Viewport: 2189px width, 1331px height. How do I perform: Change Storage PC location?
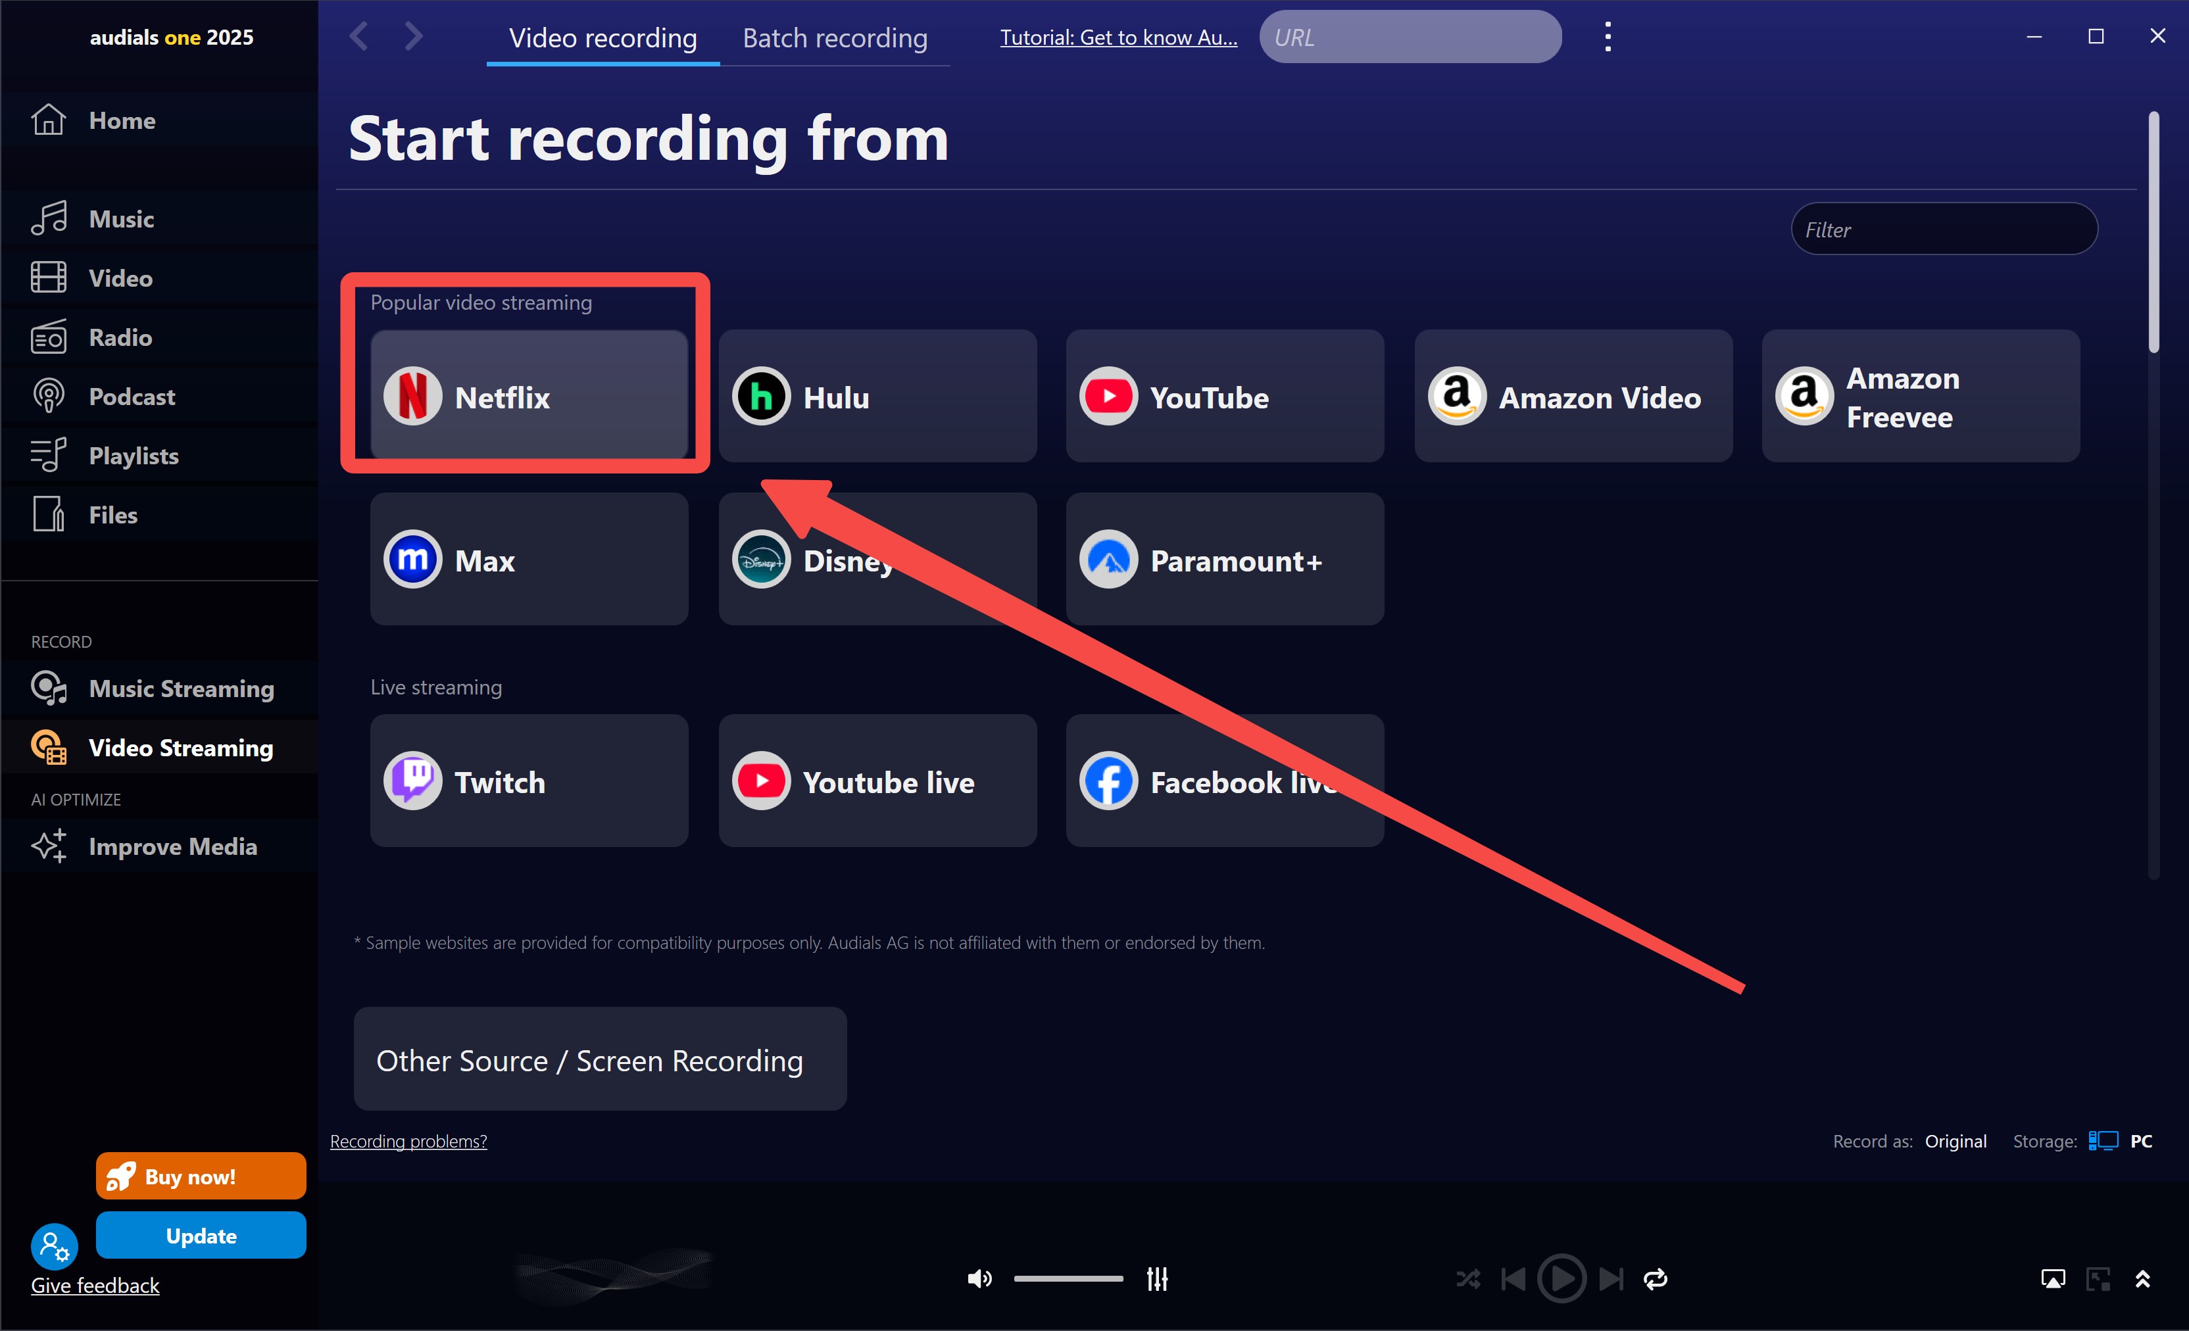pyautogui.click(x=2120, y=1141)
